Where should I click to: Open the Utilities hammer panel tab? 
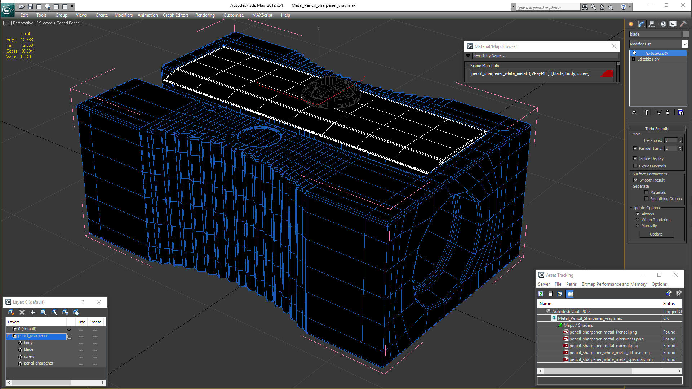pyautogui.click(x=683, y=24)
